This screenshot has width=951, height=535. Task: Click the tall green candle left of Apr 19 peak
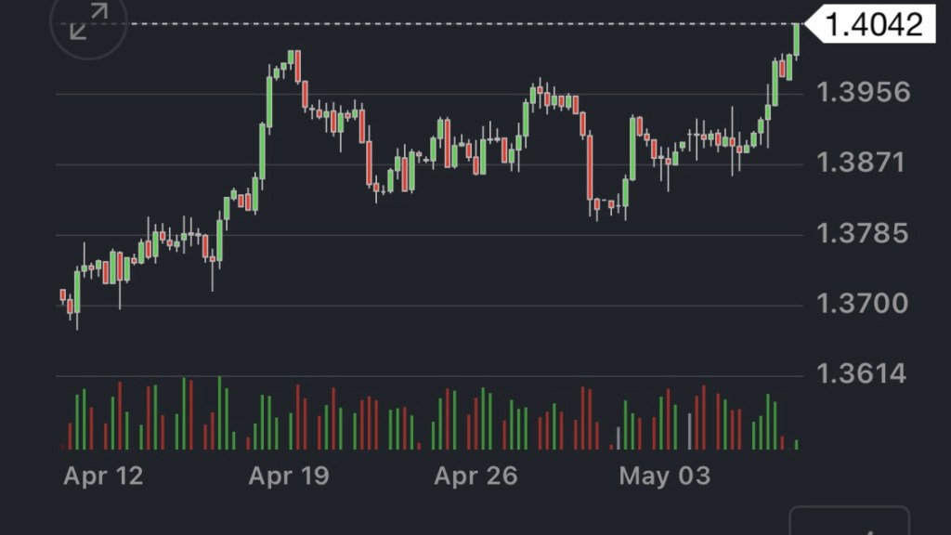click(269, 102)
